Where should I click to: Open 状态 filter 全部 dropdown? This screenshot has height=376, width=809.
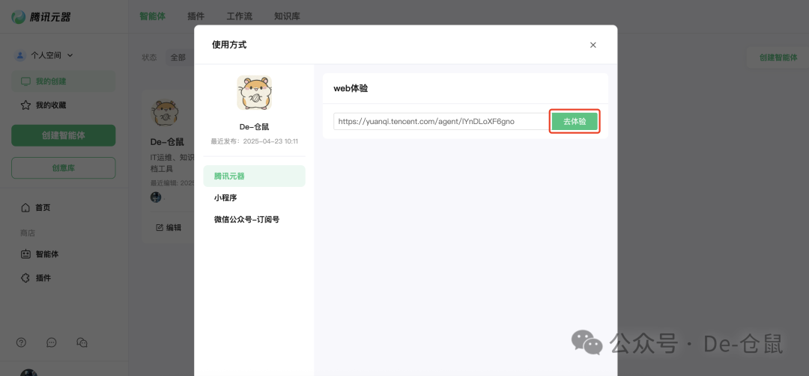179,57
